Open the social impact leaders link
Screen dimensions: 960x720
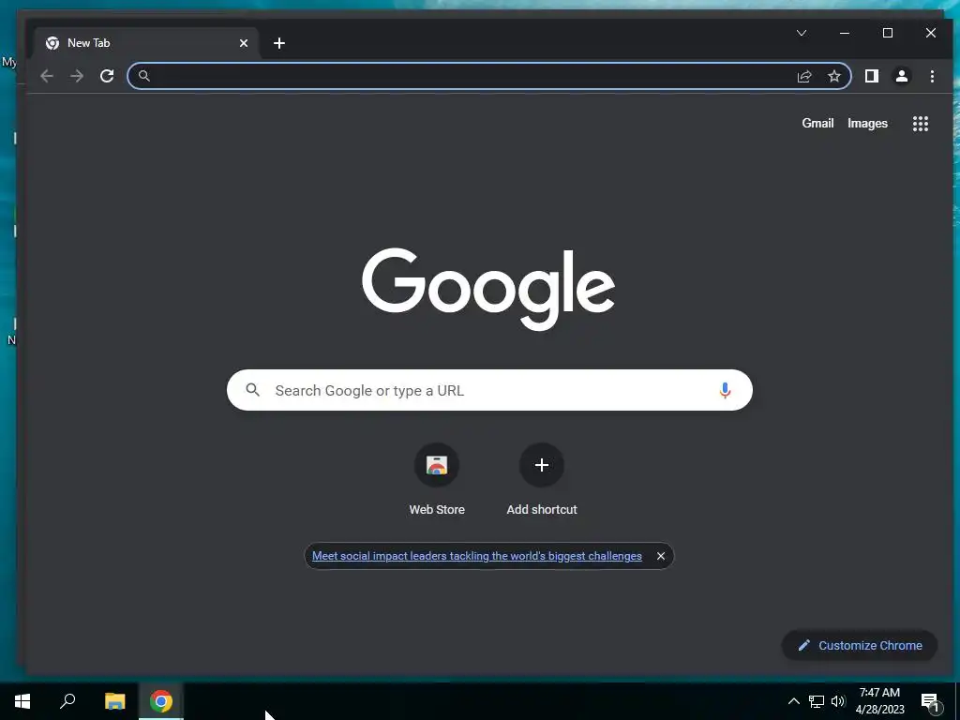tap(477, 556)
